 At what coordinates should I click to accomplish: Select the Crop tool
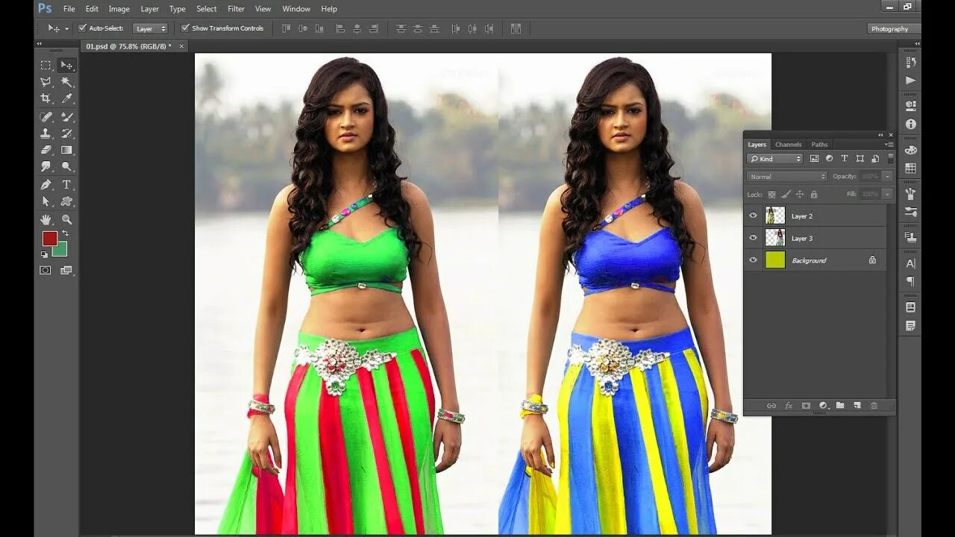(x=46, y=98)
